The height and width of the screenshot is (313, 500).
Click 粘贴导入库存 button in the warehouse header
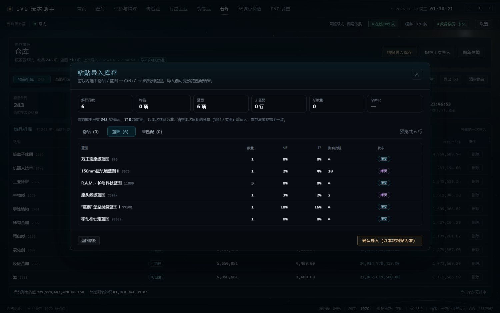coord(399,52)
